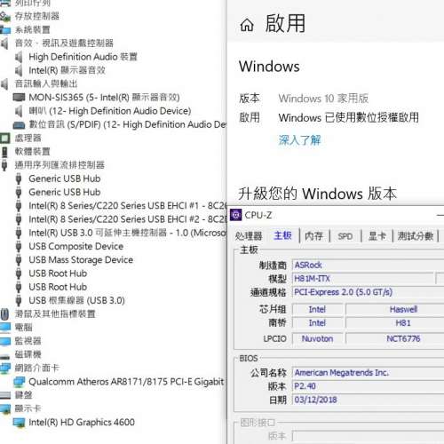Click USB plug icon of first Generic USB Hub
The height and width of the screenshot is (444, 444).
click(x=19, y=178)
